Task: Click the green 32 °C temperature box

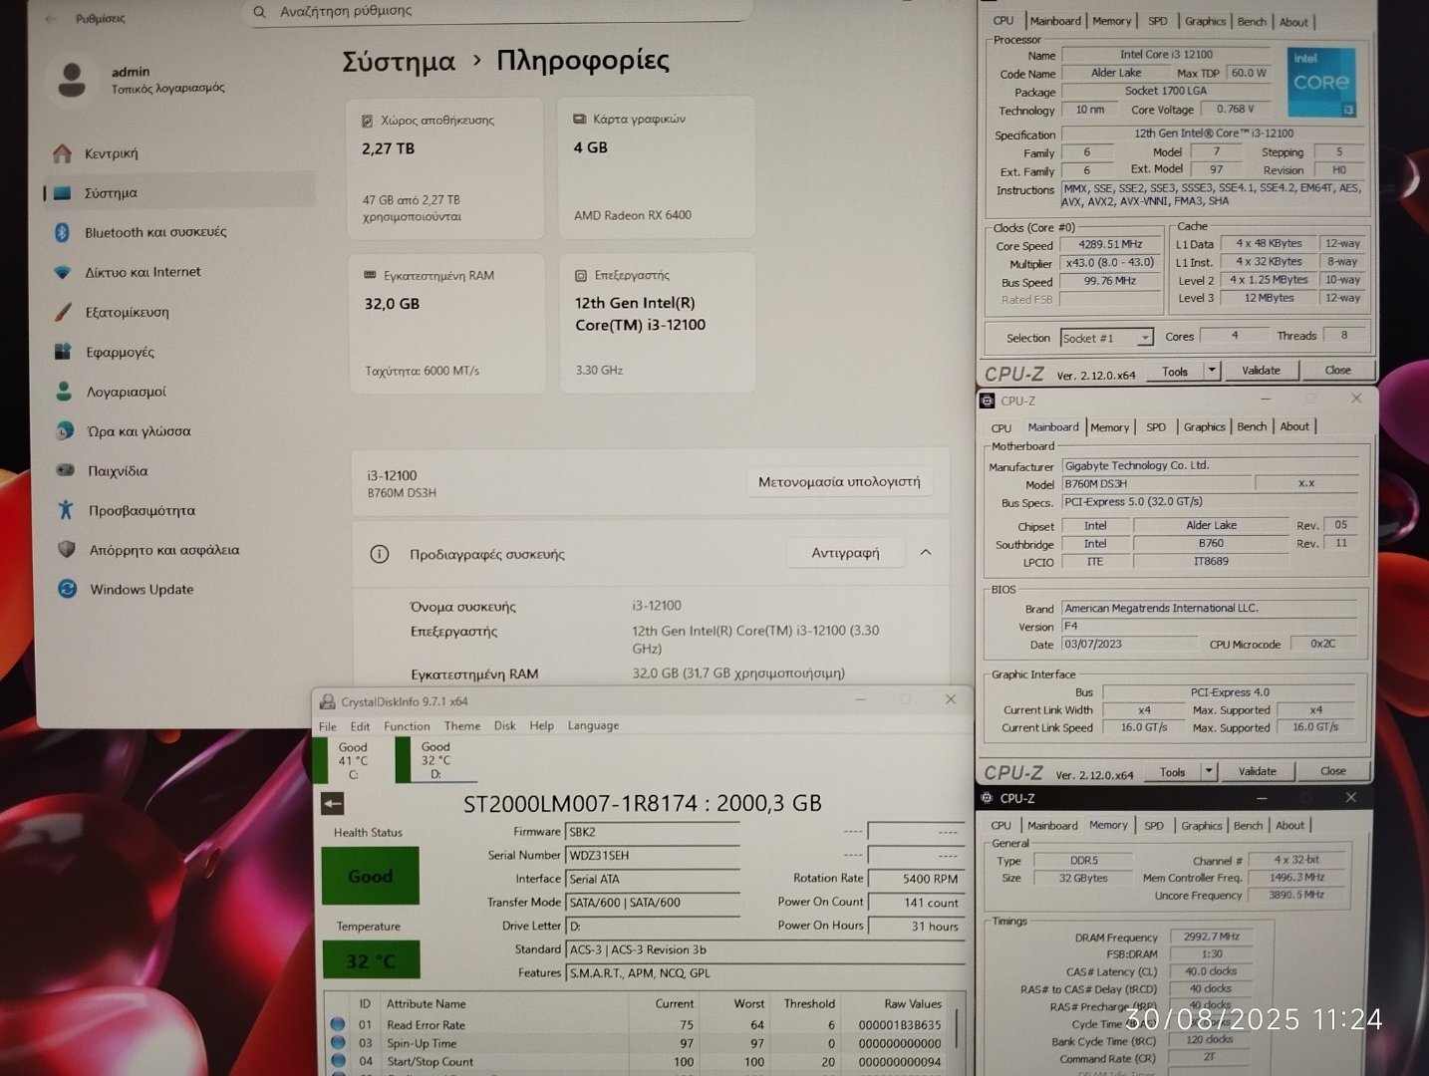Action: [x=371, y=960]
